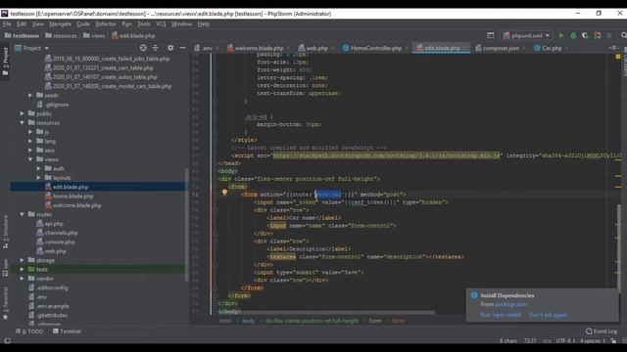
Task: Open the Terminal tool window
Action: point(67,331)
